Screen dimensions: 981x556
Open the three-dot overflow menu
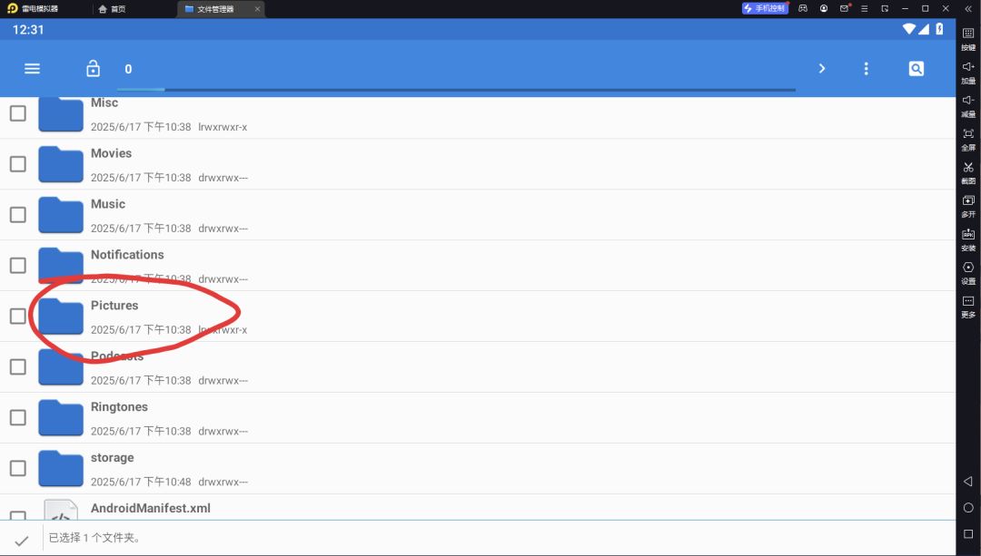(866, 69)
